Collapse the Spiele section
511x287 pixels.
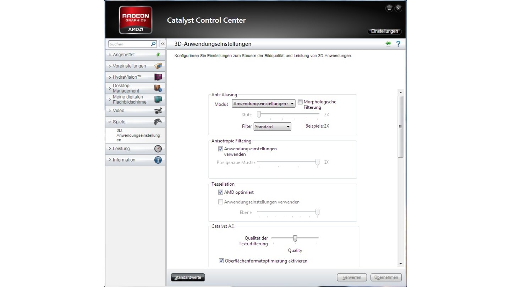[135, 122]
